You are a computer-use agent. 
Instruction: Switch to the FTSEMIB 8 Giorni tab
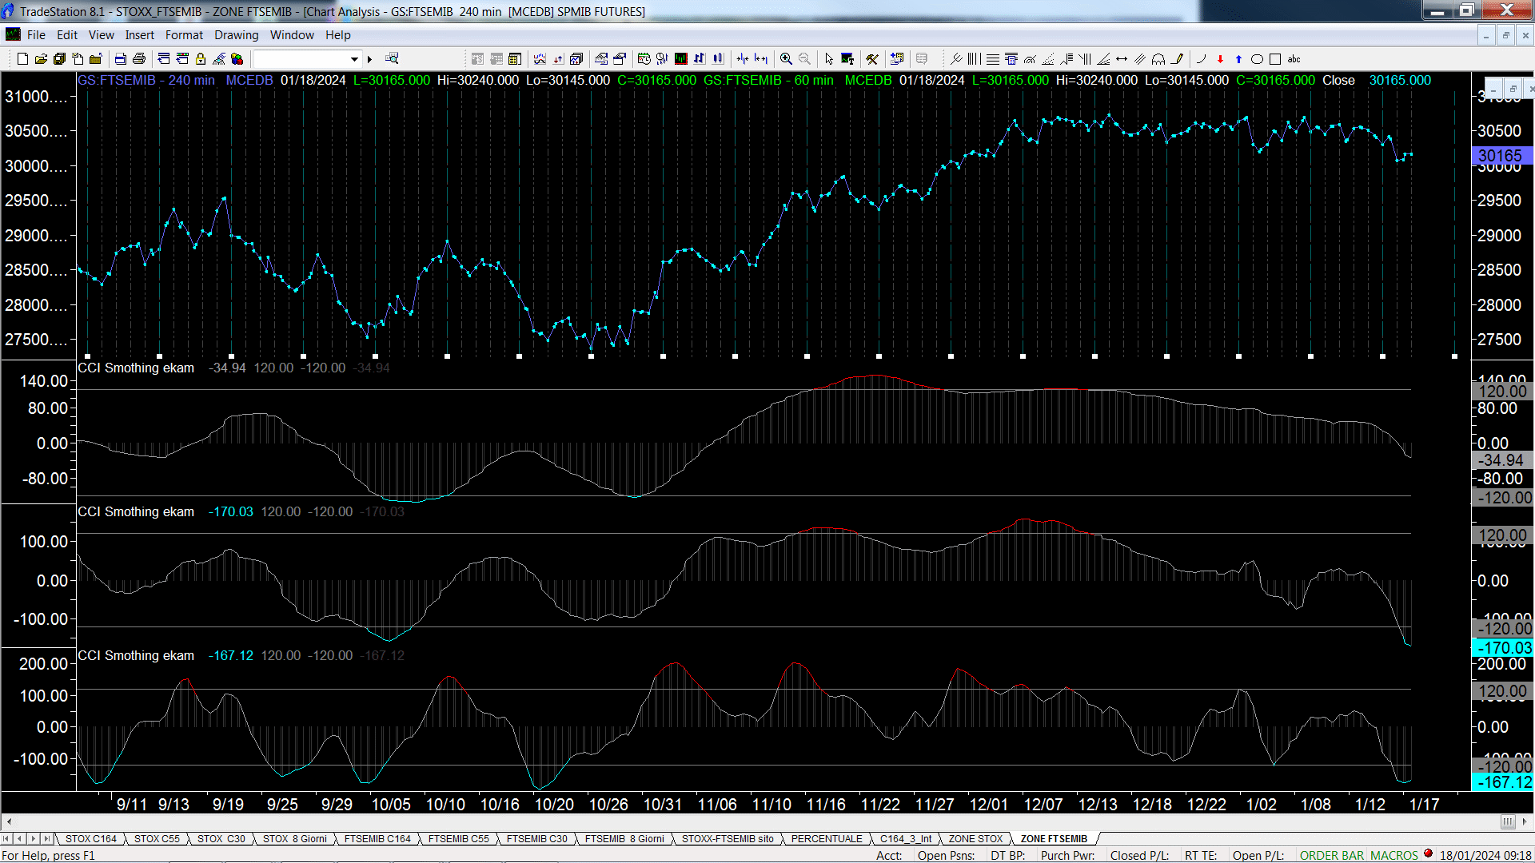pos(624,839)
